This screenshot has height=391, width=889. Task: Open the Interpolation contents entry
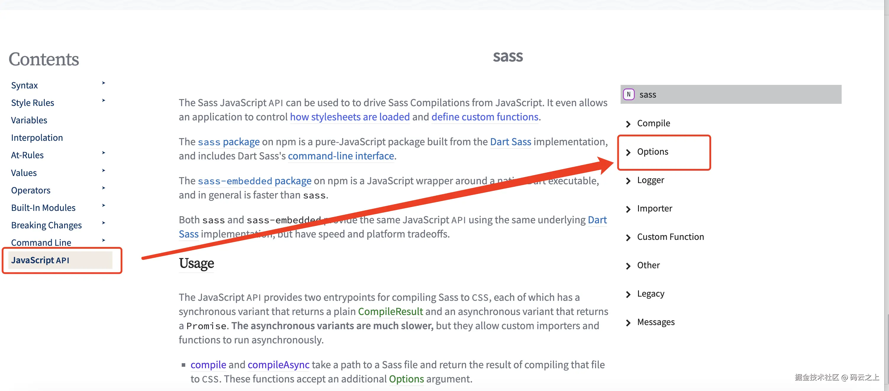(x=37, y=138)
